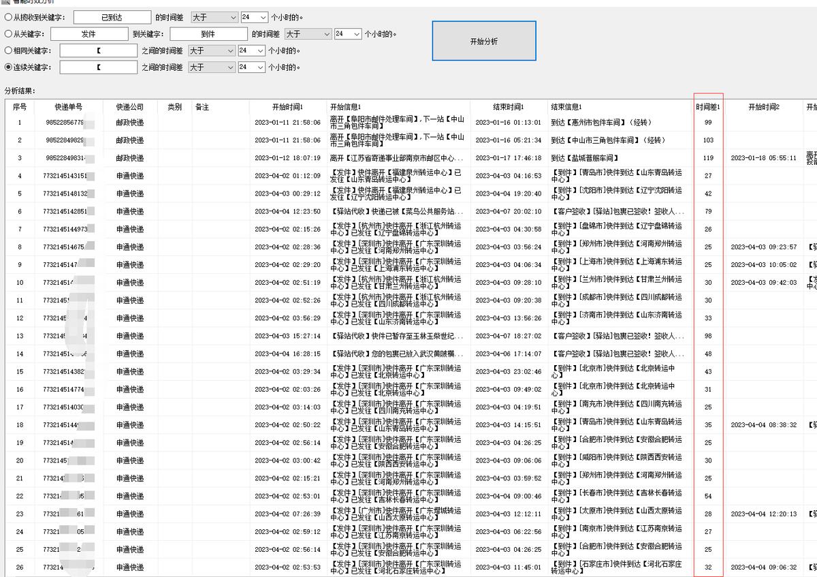The image size is (817, 577).
Task: Click the 已到达 keyword input field
Action: tap(112, 17)
